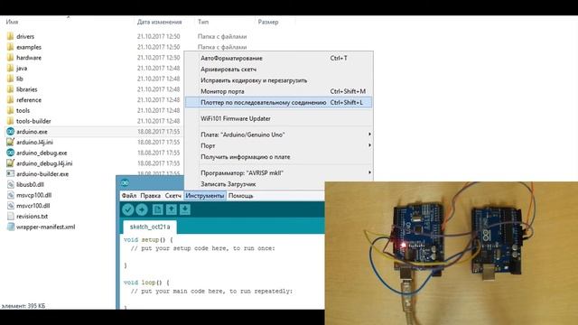Sort by the Размер column header

tap(268, 22)
